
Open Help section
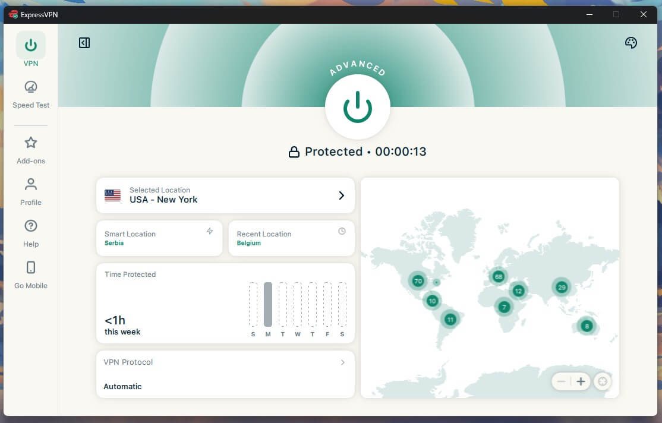pos(31,233)
